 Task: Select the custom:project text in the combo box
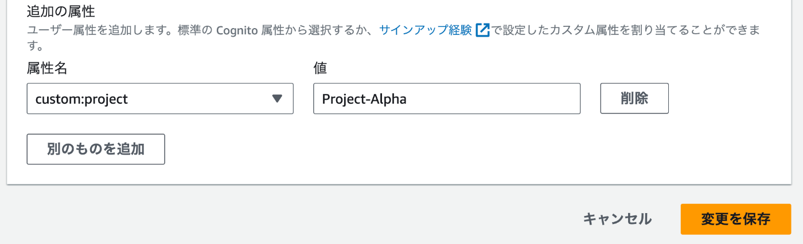point(81,99)
